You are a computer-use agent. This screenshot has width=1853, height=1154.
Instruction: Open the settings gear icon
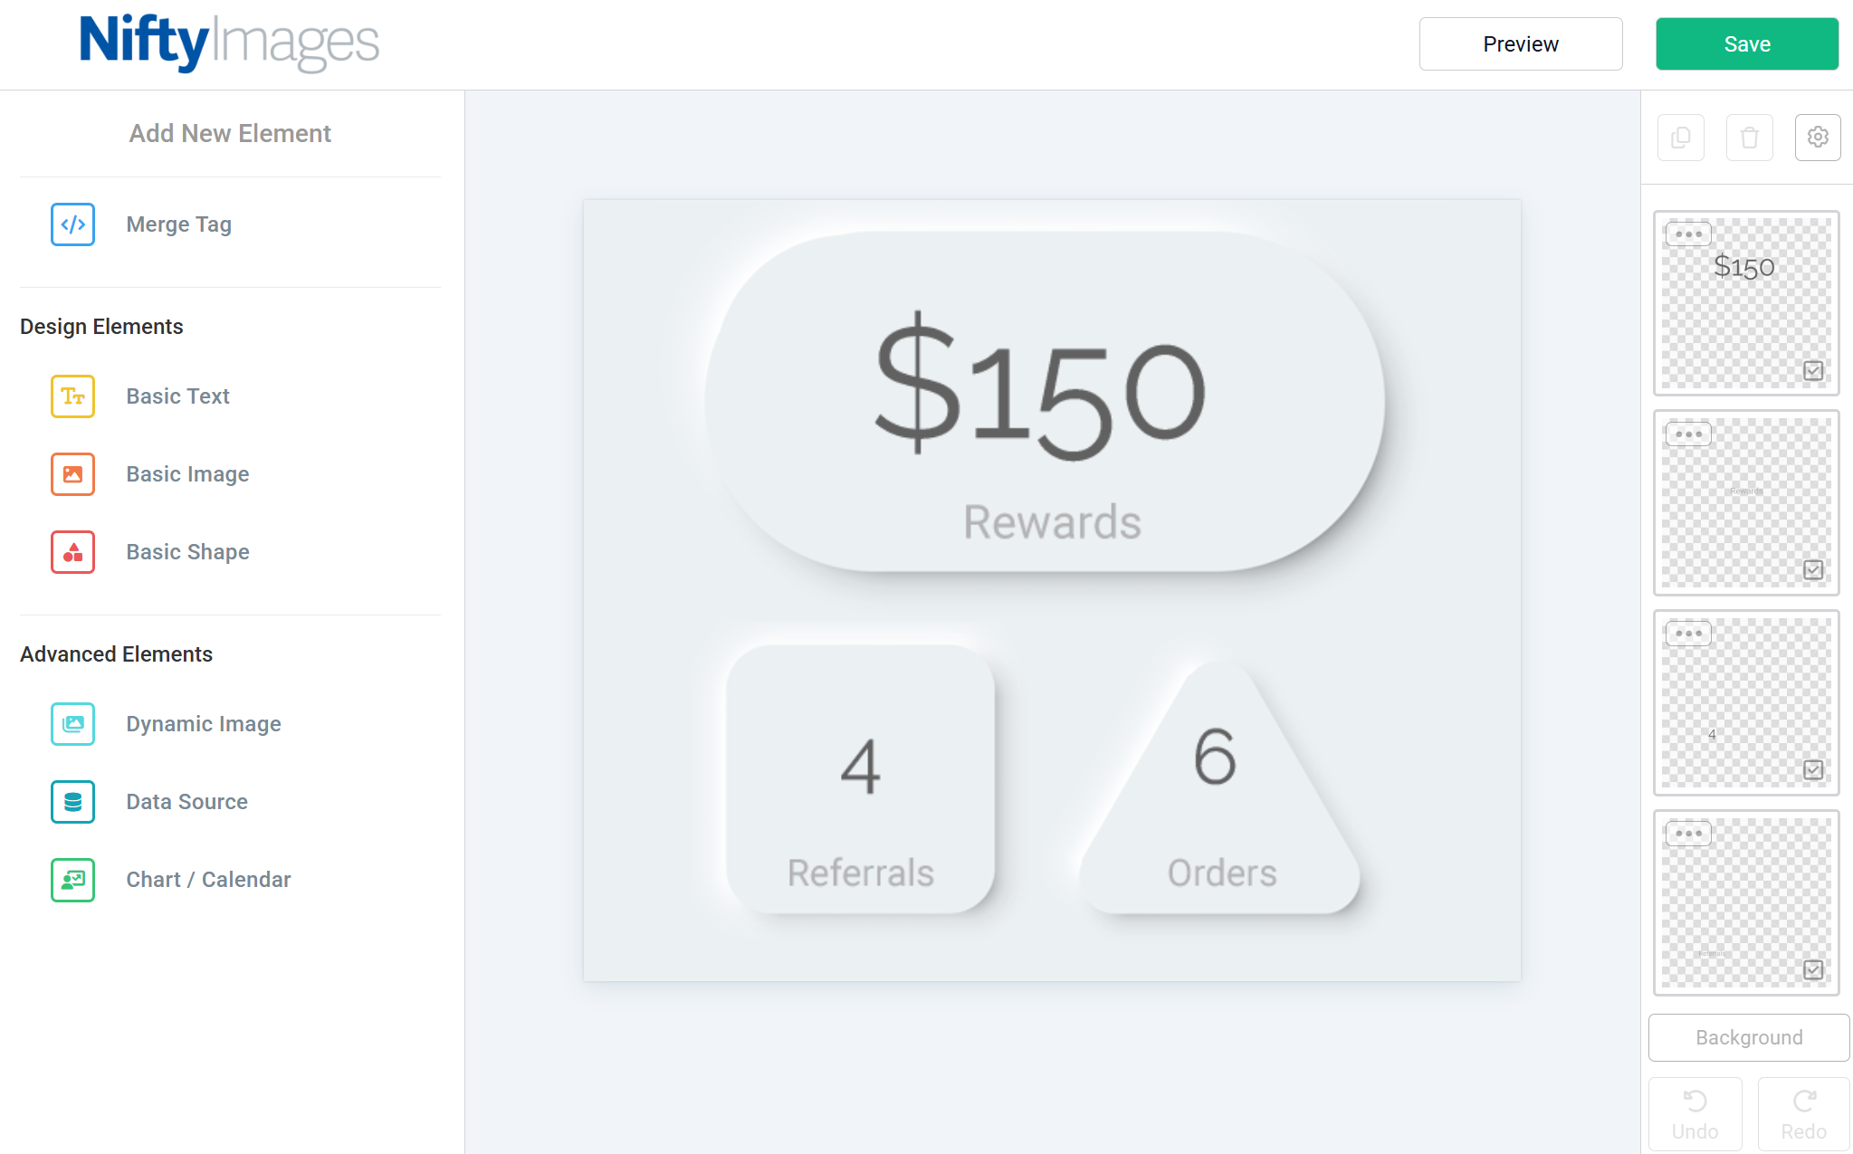coord(1818,137)
